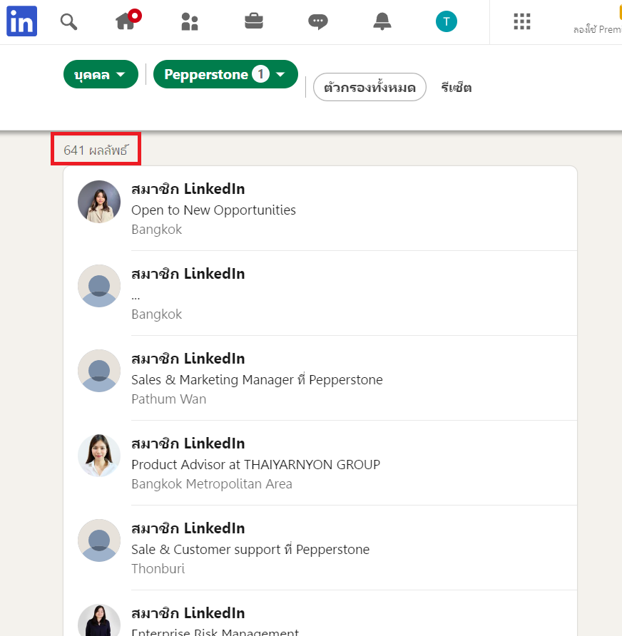This screenshot has height=636, width=622.
Task: Expand the บุคคล filter dropdown
Action: [x=101, y=75]
